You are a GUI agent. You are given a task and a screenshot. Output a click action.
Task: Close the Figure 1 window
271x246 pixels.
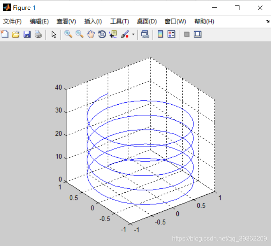click(260, 8)
